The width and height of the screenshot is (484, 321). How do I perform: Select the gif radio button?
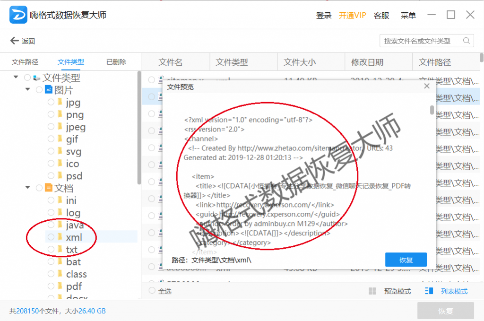click(x=51, y=139)
